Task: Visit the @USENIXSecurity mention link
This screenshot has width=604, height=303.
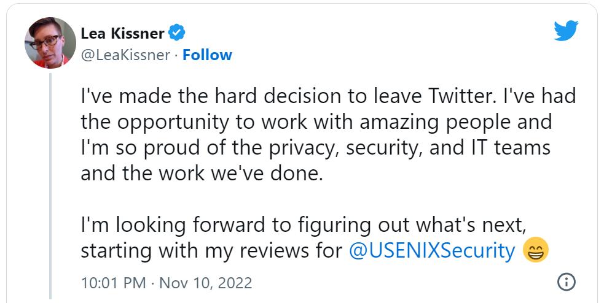Action: pyautogui.click(x=431, y=251)
